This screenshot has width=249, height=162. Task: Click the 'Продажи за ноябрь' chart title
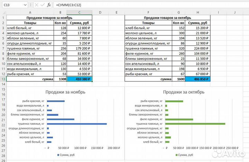(x=65, y=92)
